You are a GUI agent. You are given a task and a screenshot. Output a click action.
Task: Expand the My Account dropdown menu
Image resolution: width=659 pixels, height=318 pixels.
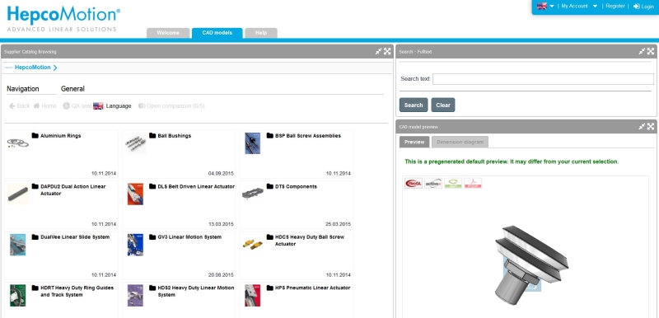tap(579, 6)
